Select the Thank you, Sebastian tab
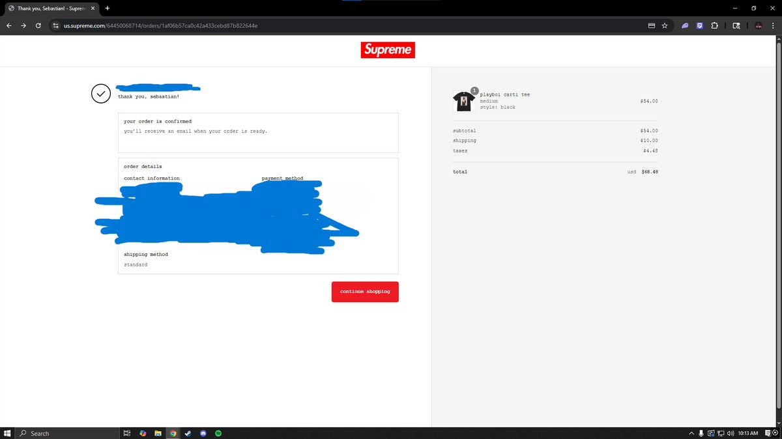 click(x=51, y=8)
